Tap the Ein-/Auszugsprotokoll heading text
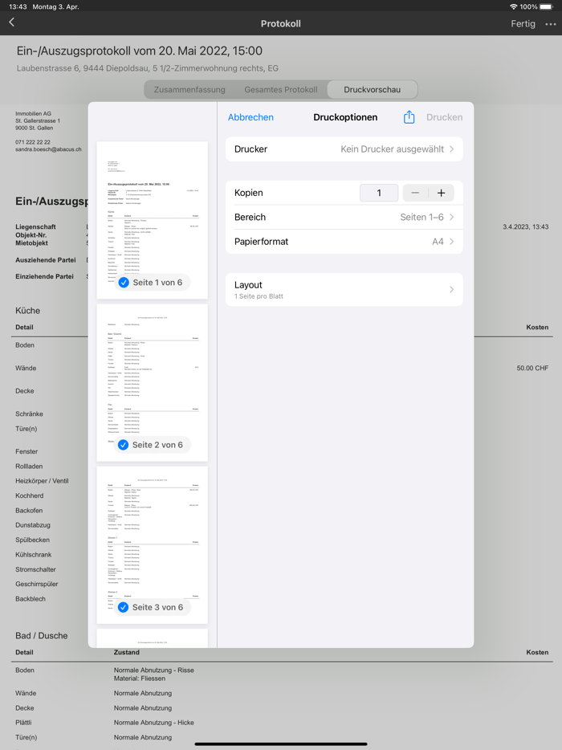 [x=140, y=51]
